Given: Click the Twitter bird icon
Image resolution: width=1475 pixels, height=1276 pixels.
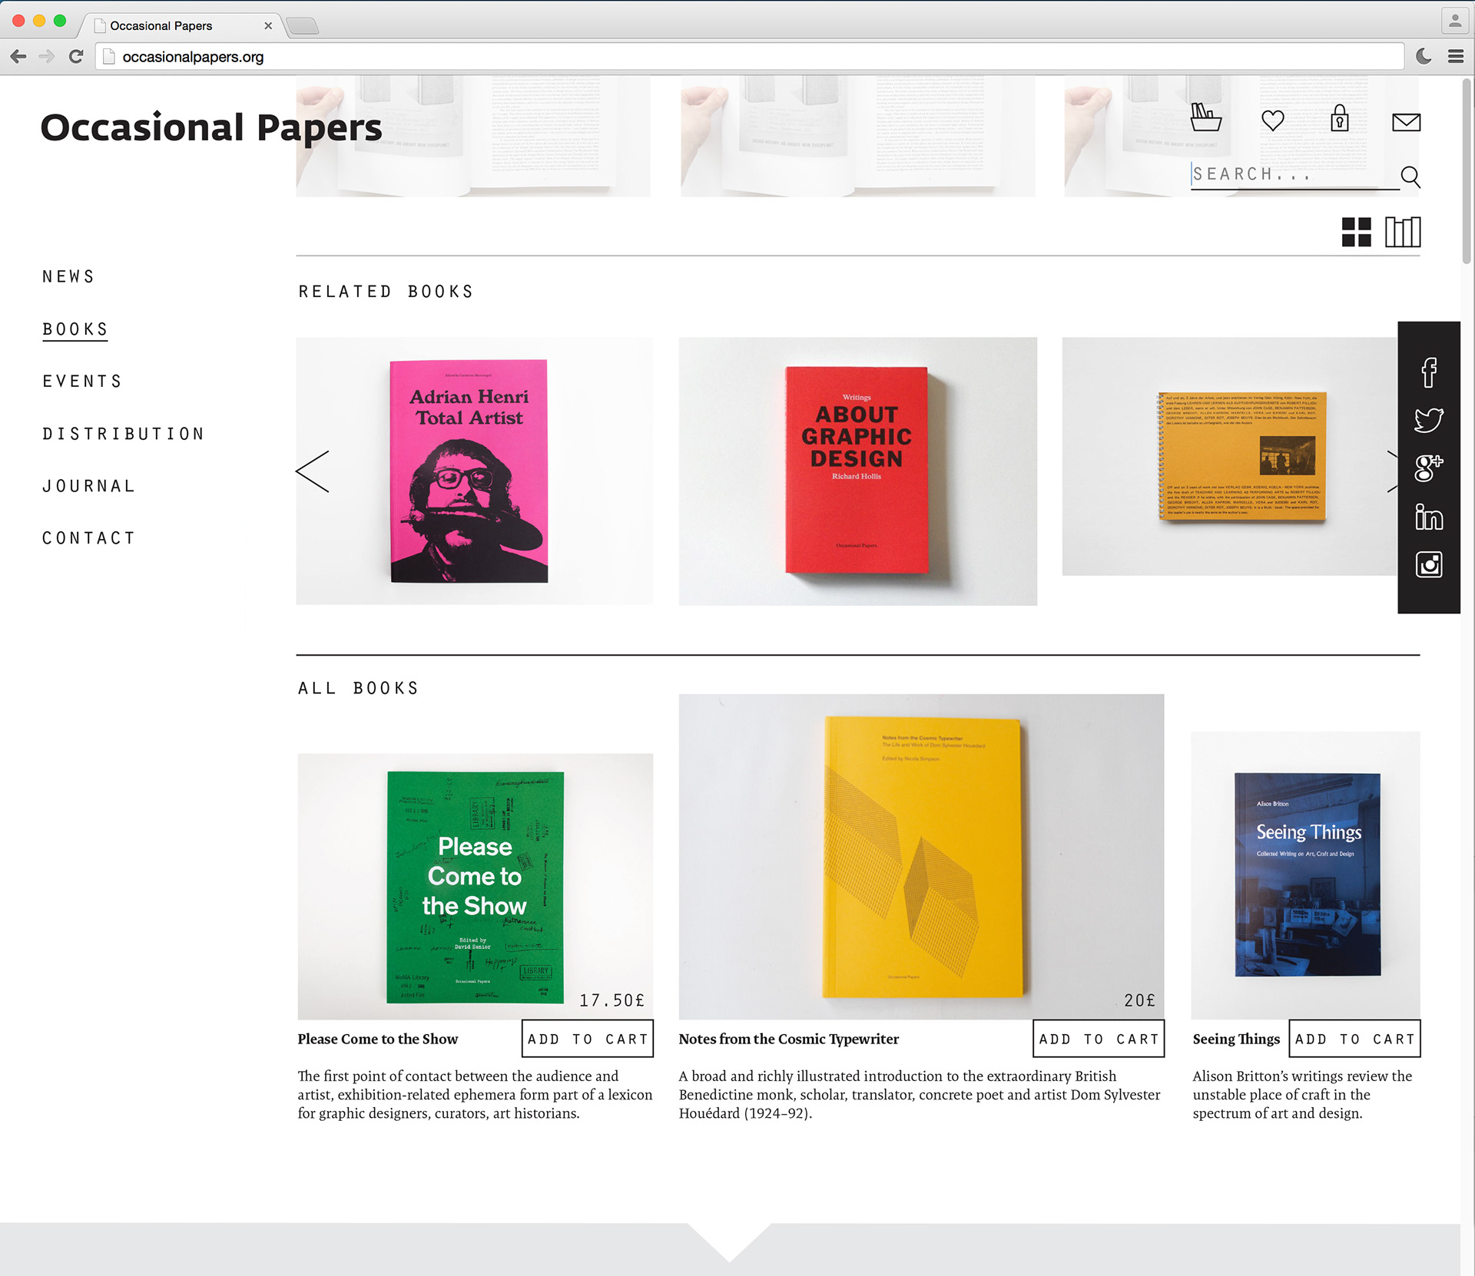Looking at the screenshot, I should (1428, 420).
